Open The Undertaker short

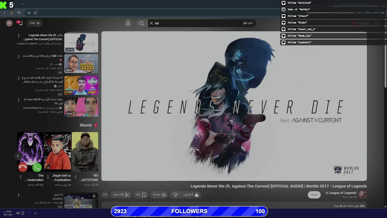point(30,152)
